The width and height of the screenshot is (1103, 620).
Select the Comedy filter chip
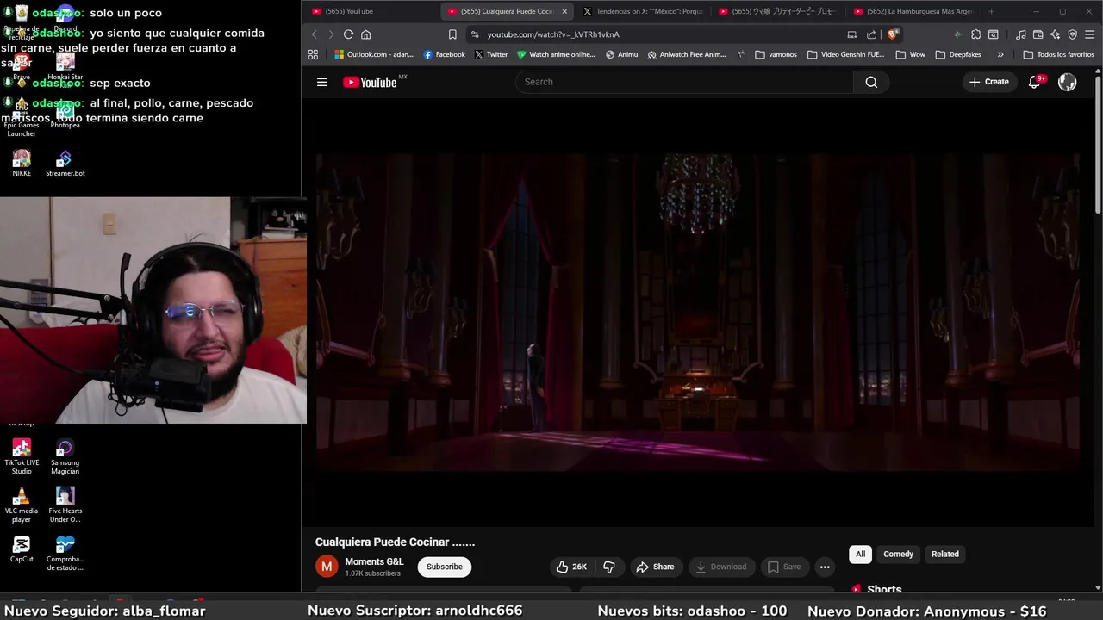pos(898,554)
